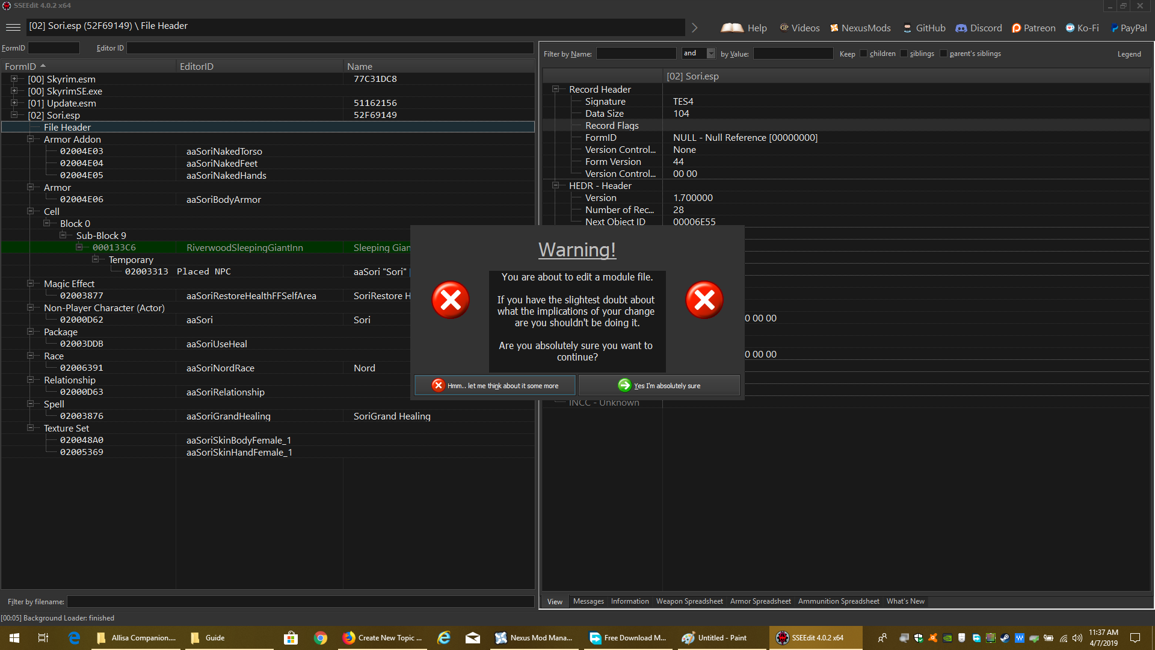Launch Microsoft Edge from the taskbar

[x=75, y=638]
